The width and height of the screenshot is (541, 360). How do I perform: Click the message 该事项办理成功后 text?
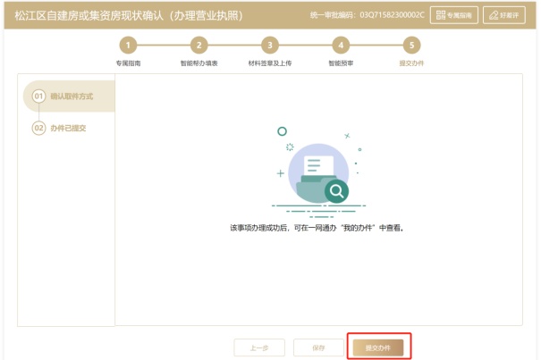coord(317,228)
